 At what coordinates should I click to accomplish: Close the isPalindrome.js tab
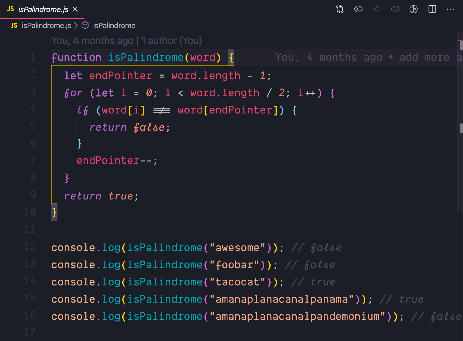coord(75,9)
